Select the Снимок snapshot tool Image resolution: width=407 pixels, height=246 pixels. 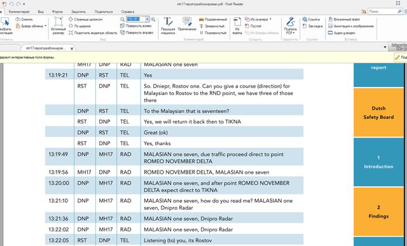coord(24,20)
